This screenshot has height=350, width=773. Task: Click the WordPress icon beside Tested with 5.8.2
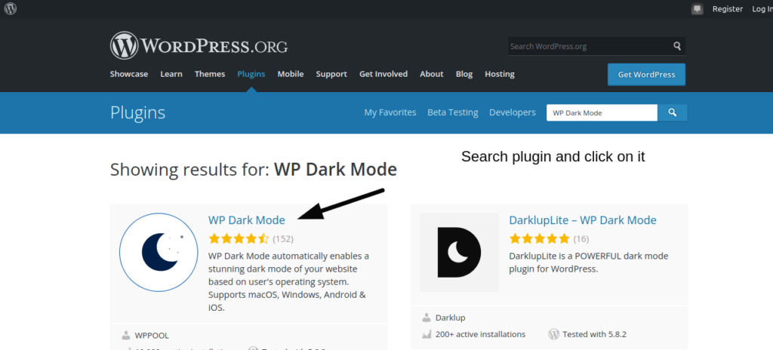pyautogui.click(x=553, y=334)
